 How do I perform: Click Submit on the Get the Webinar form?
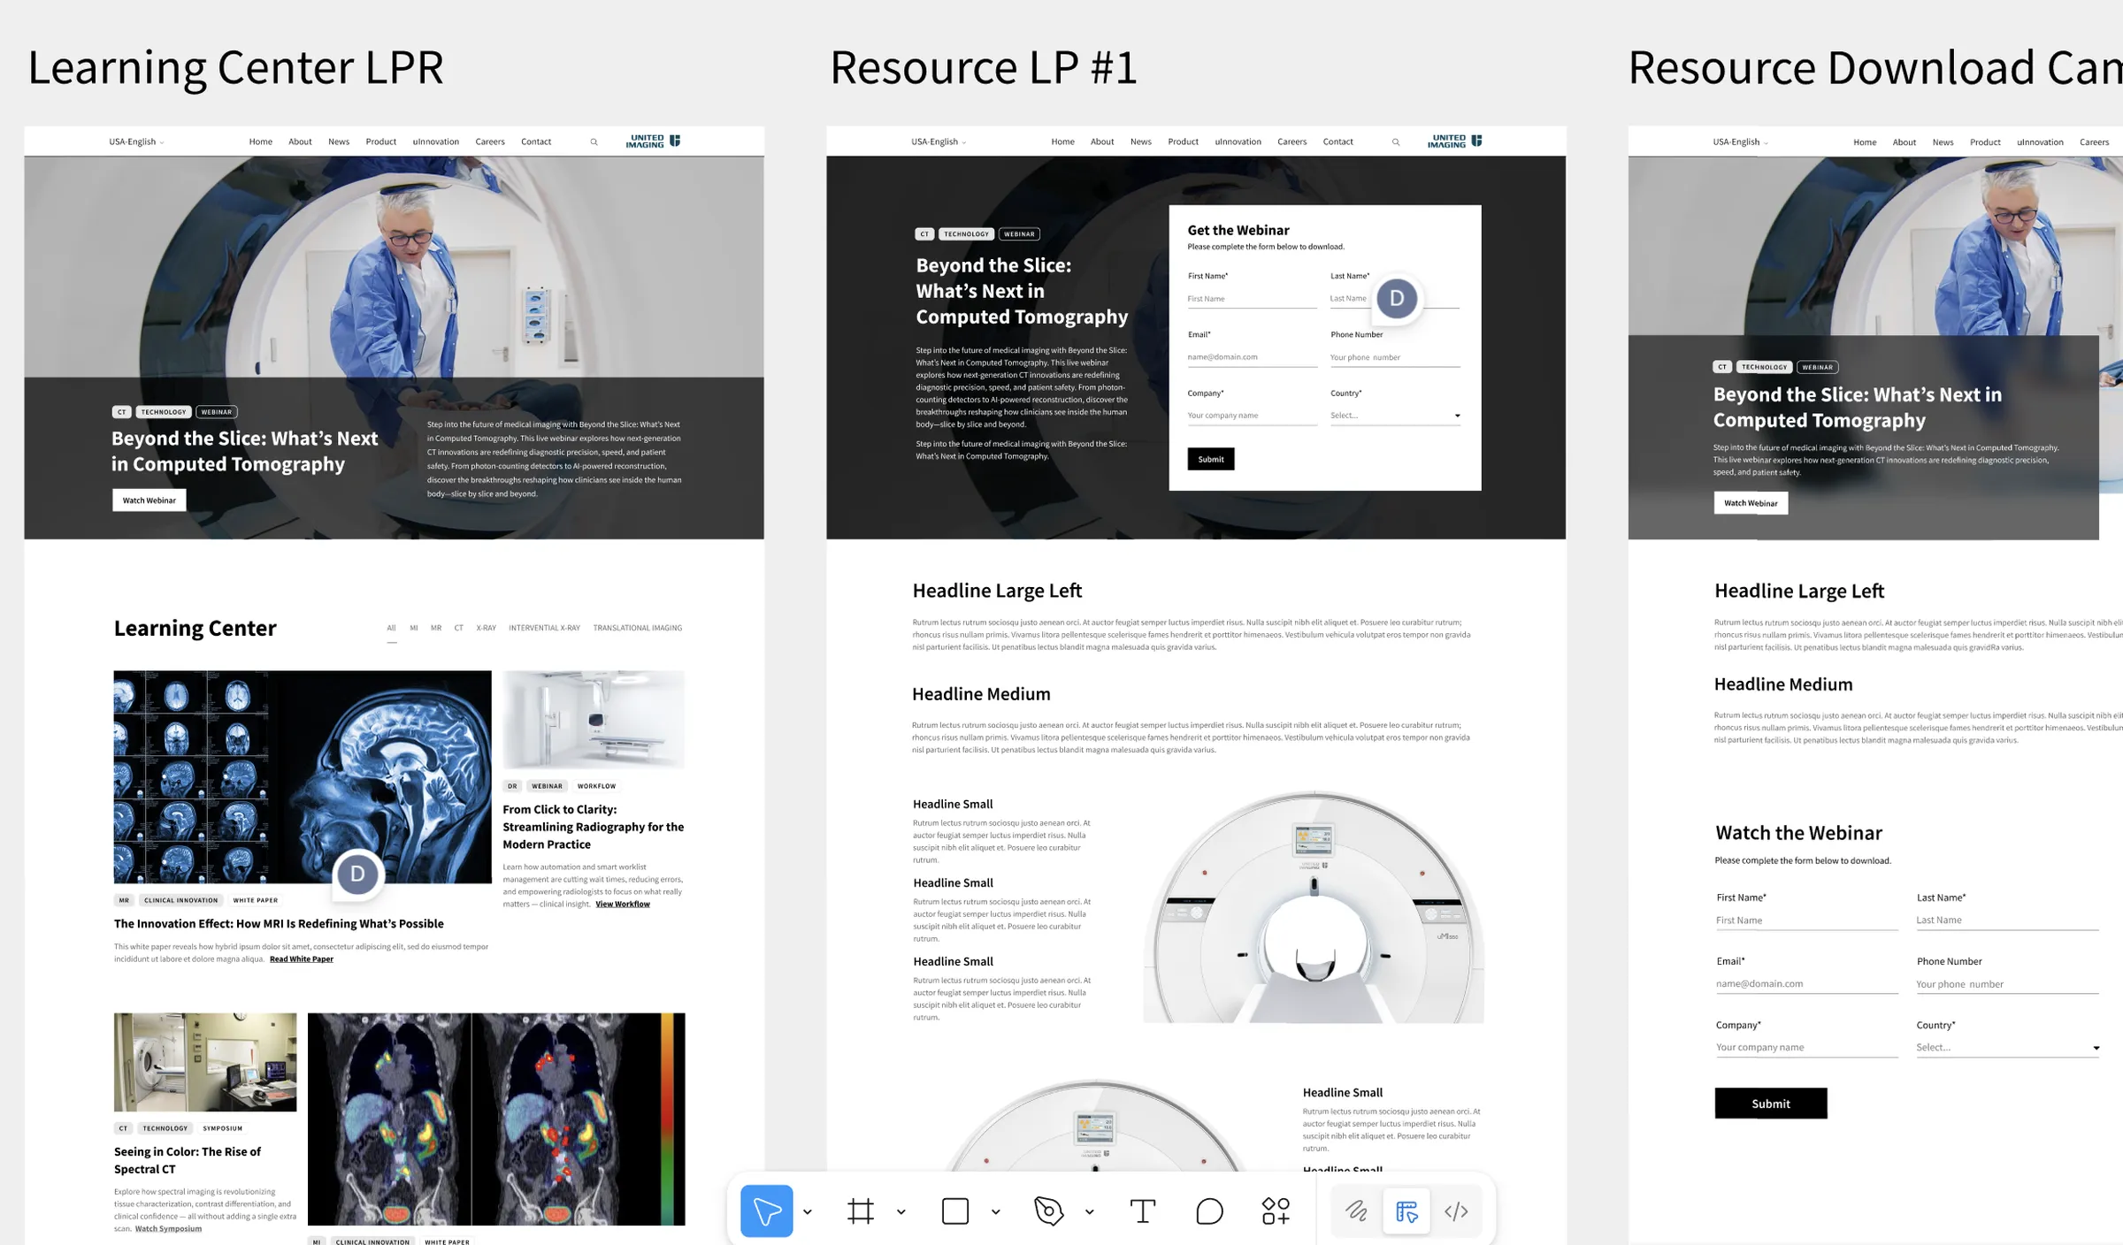[1209, 459]
